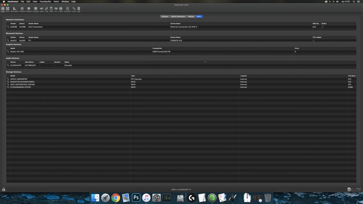
Task: Open the PCI toolbar section
Action: [56, 9]
